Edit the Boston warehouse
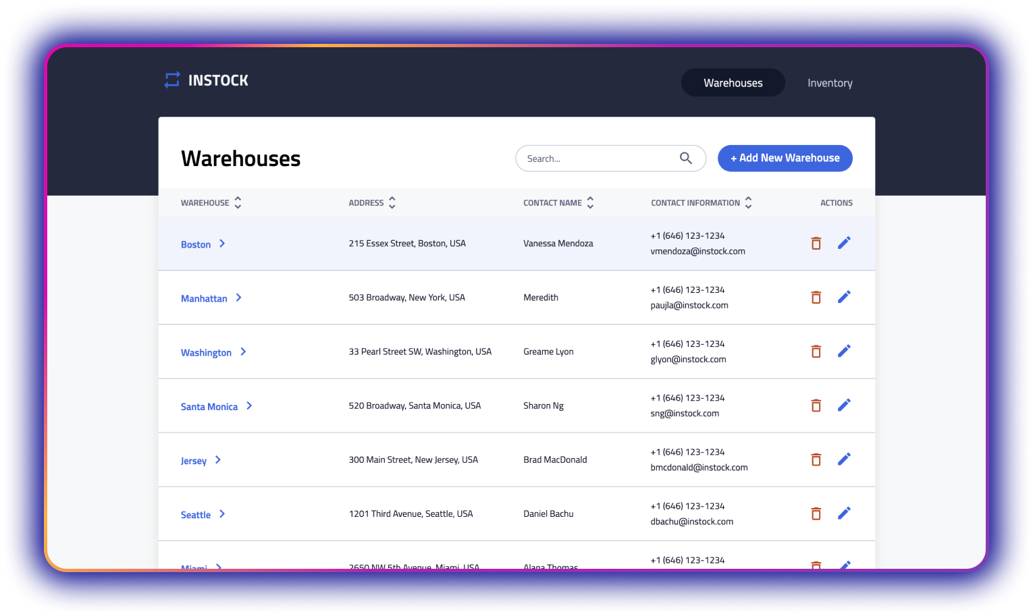Image resolution: width=1033 pixels, height=616 pixels. click(x=844, y=243)
